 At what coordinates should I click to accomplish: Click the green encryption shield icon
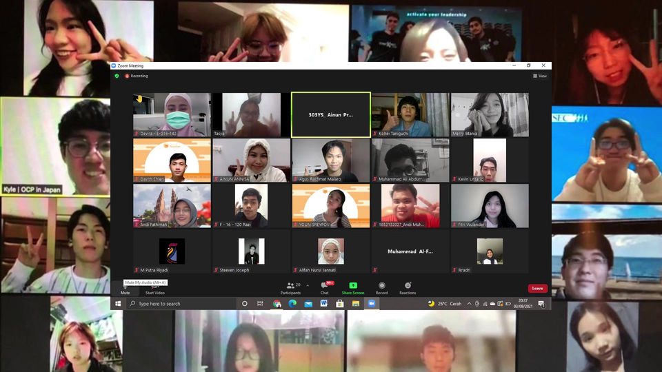click(x=117, y=76)
